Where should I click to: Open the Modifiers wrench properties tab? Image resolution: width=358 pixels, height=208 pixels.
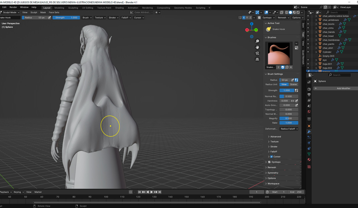point(309,132)
